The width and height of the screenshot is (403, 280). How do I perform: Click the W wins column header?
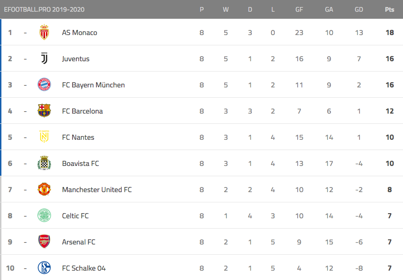(x=226, y=9)
